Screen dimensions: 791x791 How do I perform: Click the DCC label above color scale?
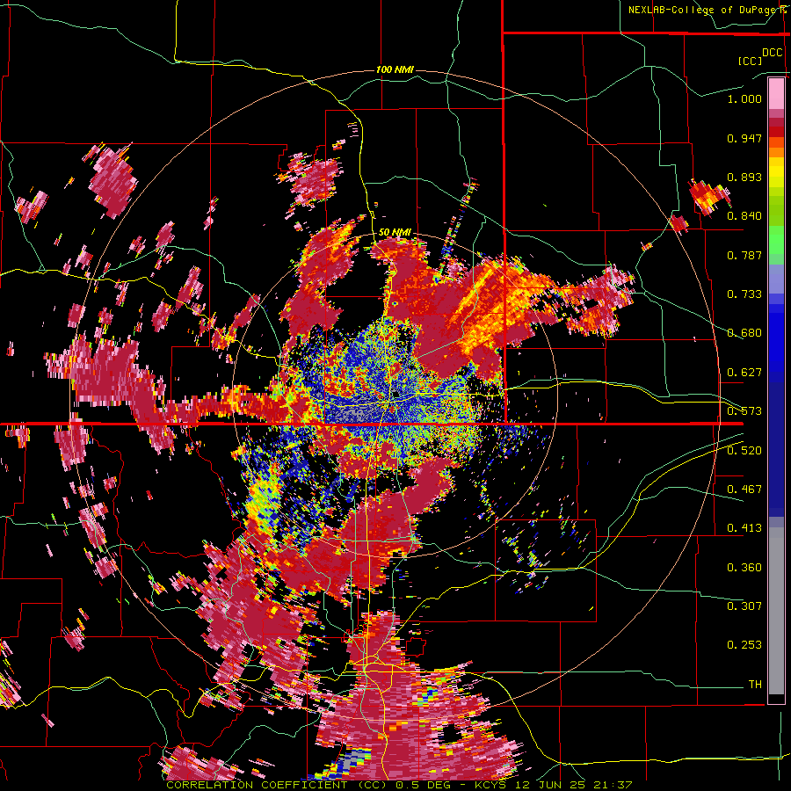pyautogui.click(x=772, y=53)
